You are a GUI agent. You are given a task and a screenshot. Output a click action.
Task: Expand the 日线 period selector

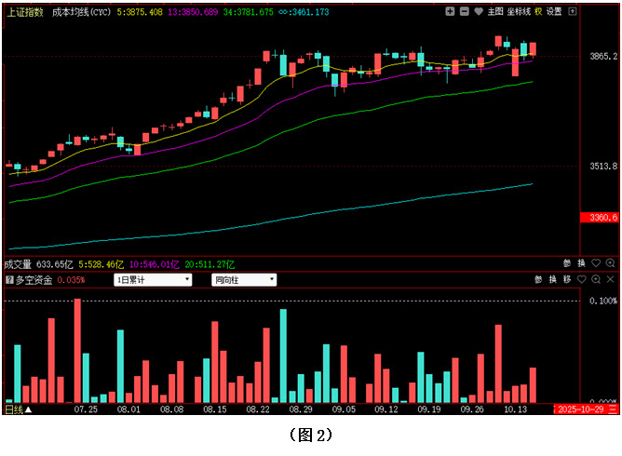coord(18,409)
